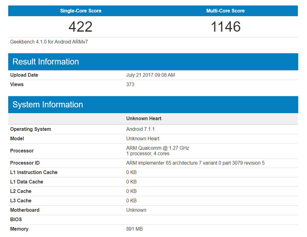Select the Multi-Core Score header
307x237 pixels.
[225, 11]
